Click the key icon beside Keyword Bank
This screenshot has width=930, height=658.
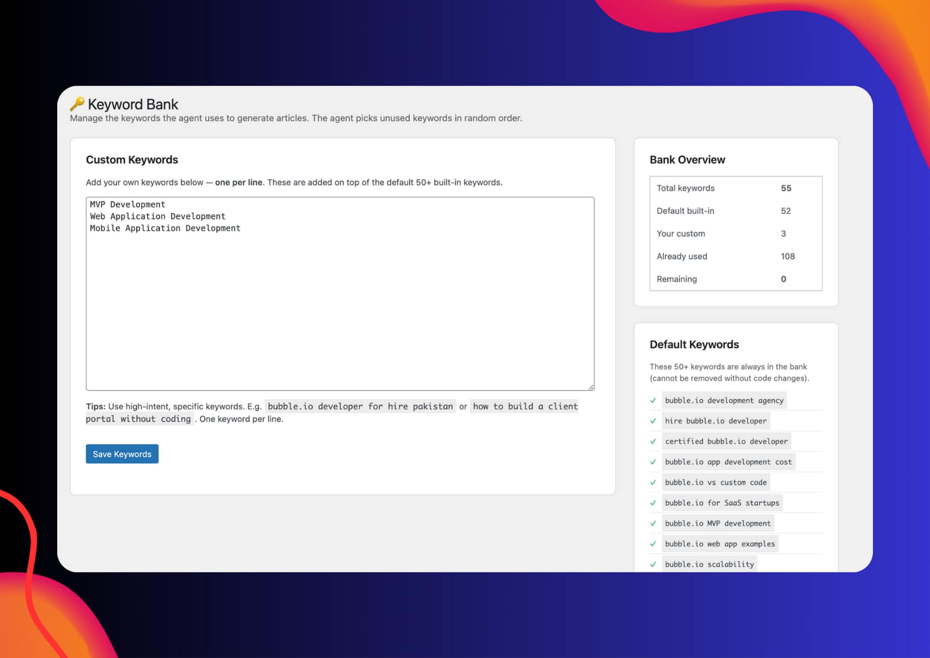pyautogui.click(x=77, y=104)
